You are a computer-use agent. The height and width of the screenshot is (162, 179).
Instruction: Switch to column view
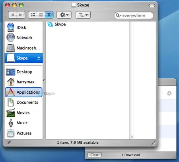(x=49, y=15)
